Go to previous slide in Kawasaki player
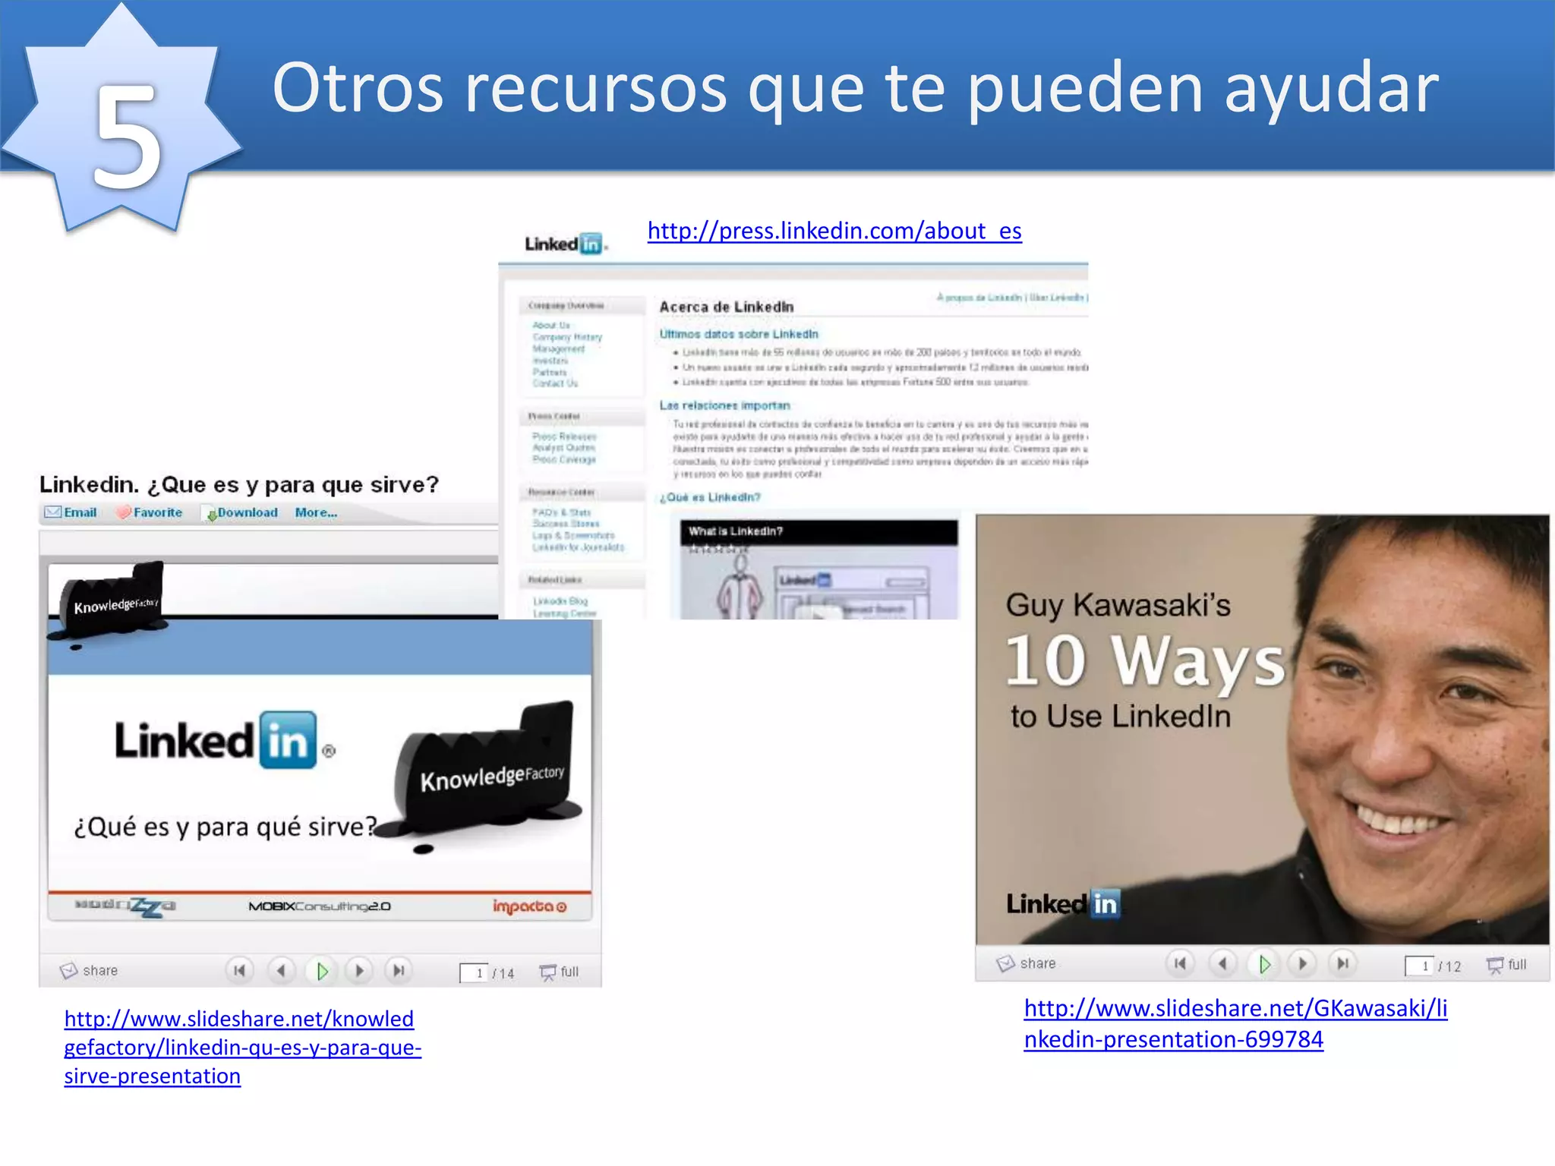Viewport: 1555px width, 1166px height. coord(1222,963)
